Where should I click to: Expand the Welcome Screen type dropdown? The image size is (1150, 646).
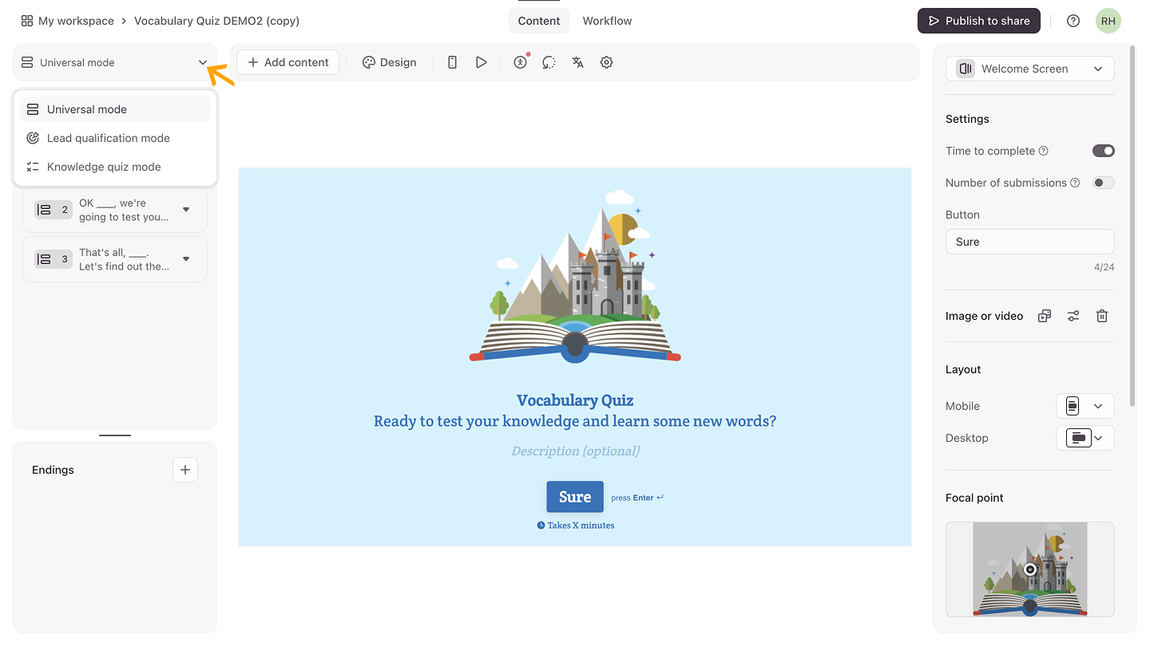point(1029,69)
